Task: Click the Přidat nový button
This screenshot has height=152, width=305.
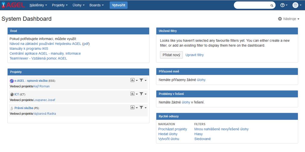Action: pyautogui.click(x=171, y=55)
